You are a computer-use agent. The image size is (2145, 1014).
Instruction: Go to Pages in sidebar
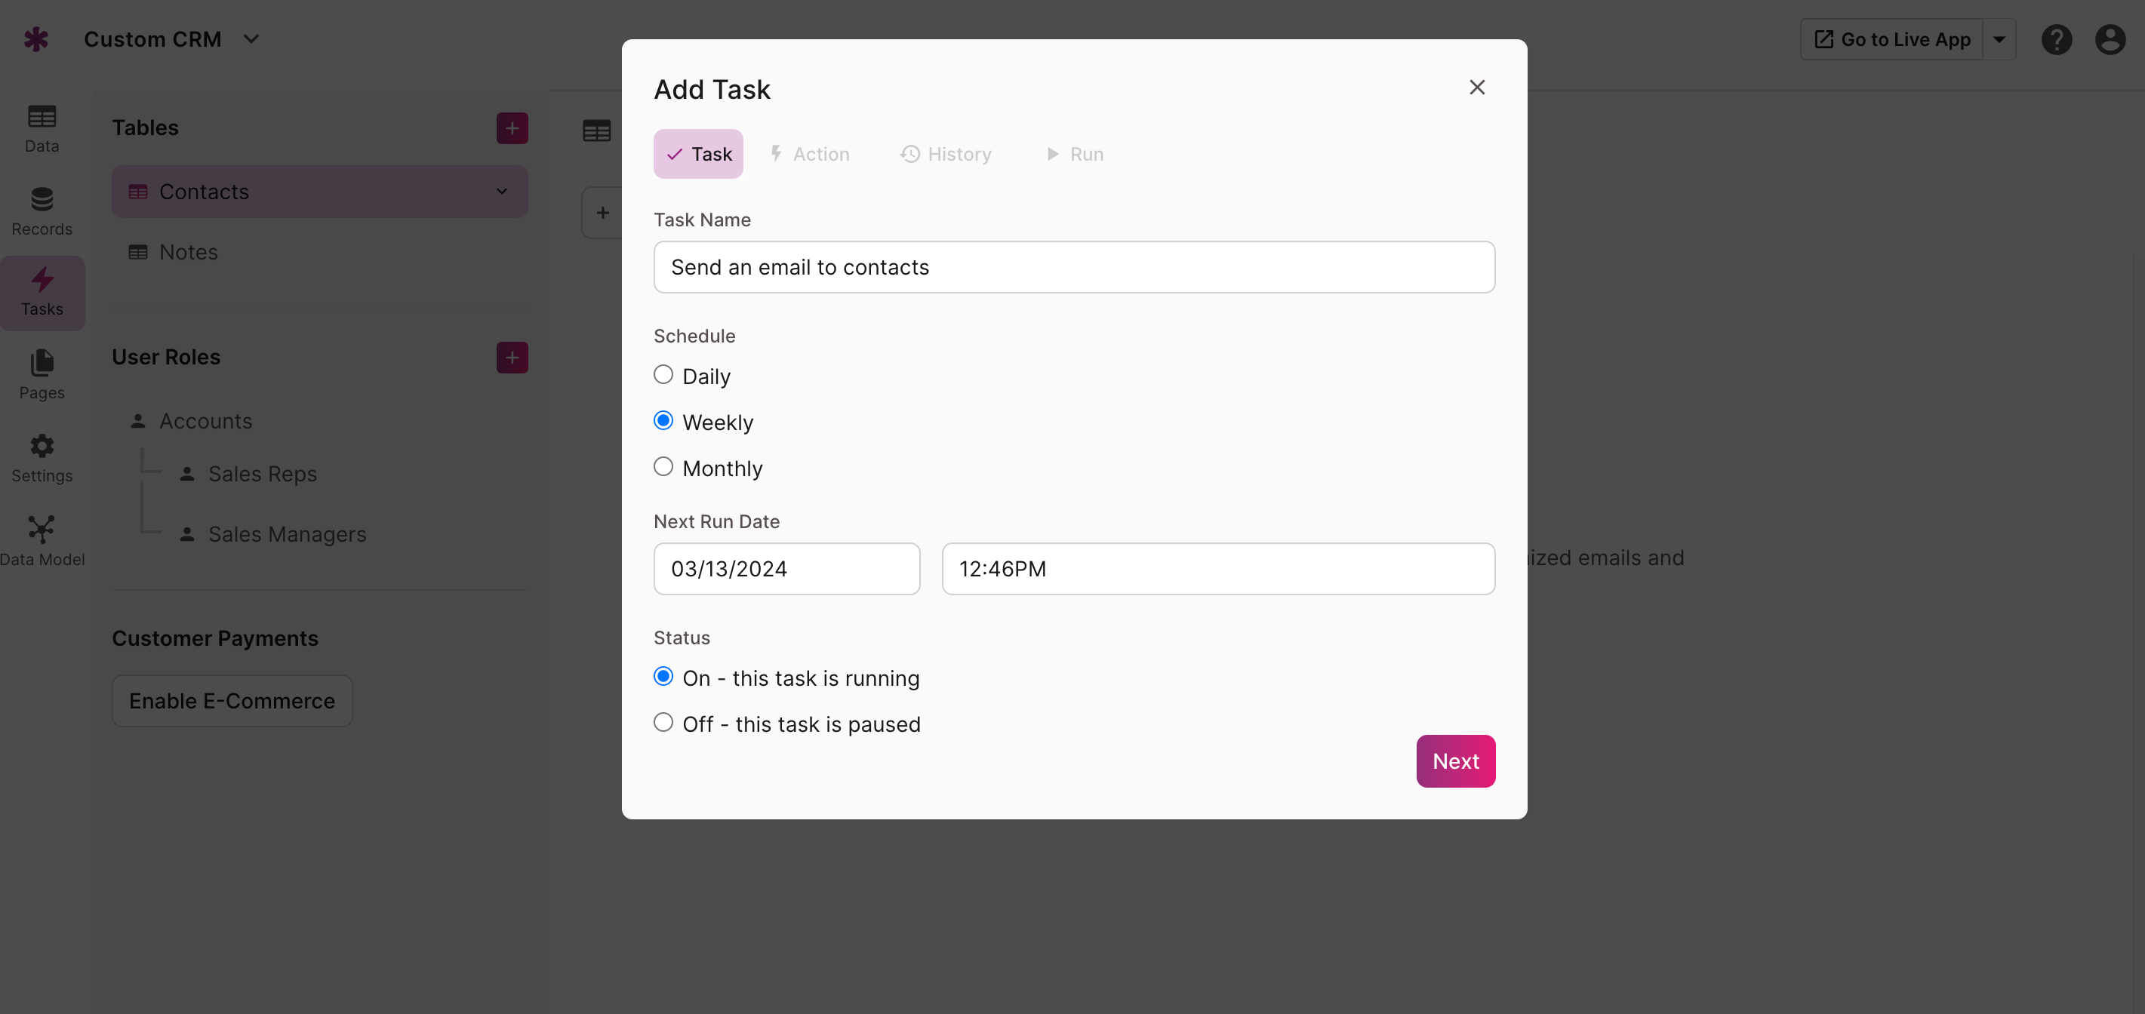click(42, 376)
